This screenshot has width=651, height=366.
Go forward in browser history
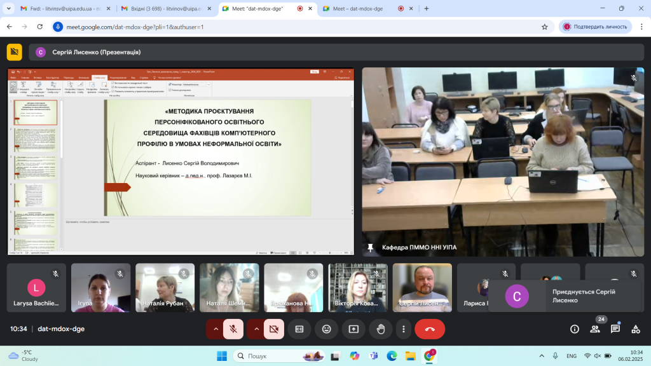pos(25,27)
